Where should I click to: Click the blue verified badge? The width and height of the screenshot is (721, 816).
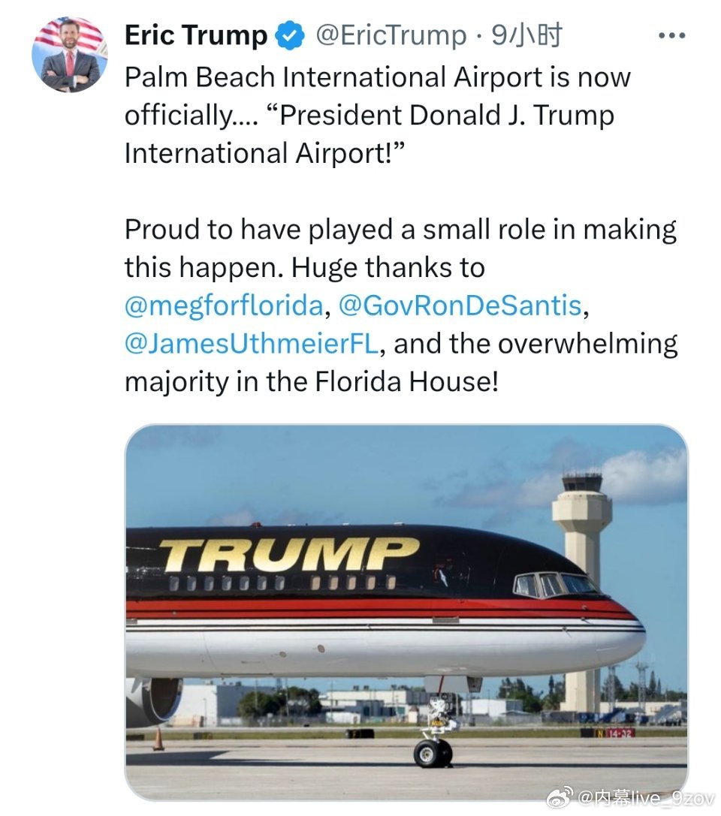coord(289,36)
